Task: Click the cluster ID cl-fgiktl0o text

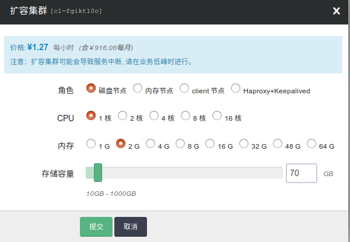Action: pos(76,11)
